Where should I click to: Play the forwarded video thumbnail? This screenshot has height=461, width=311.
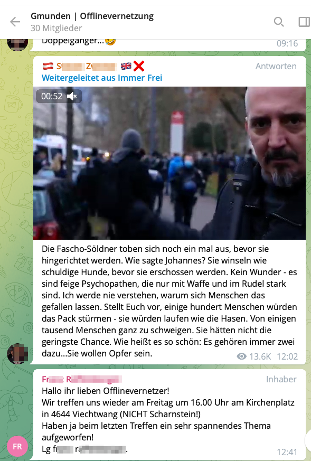pyautogui.click(x=169, y=163)
